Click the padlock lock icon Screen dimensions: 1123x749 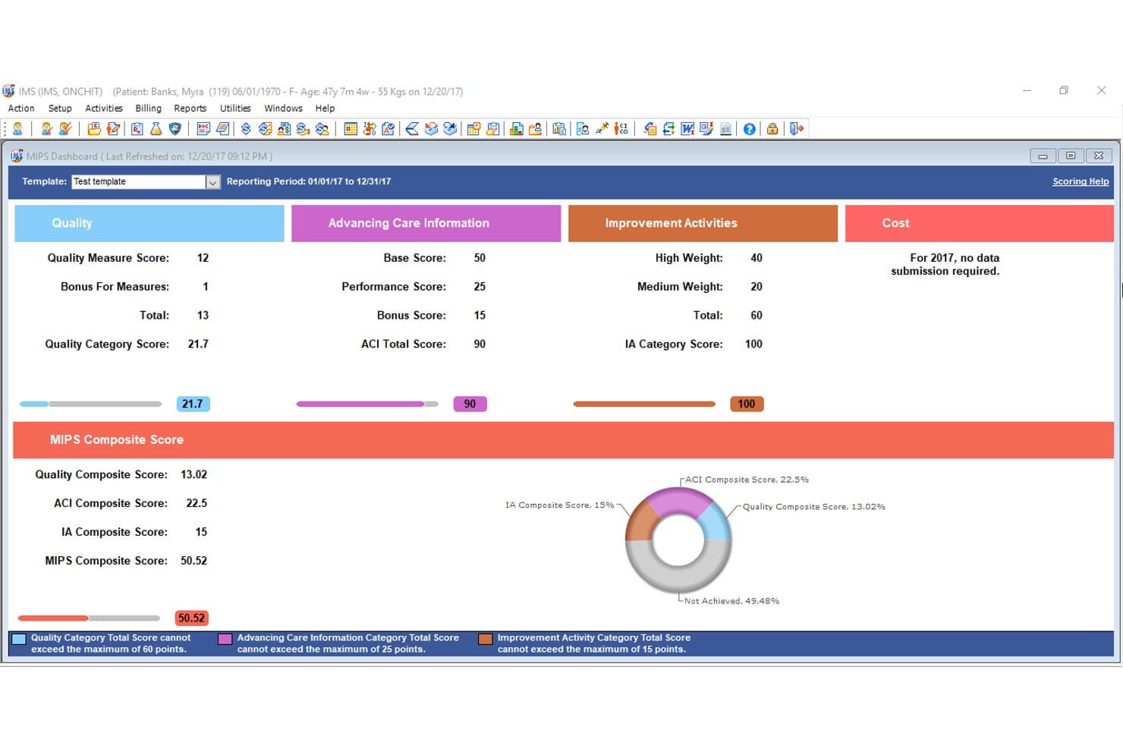pyautogui.click(x=772, y=129)
